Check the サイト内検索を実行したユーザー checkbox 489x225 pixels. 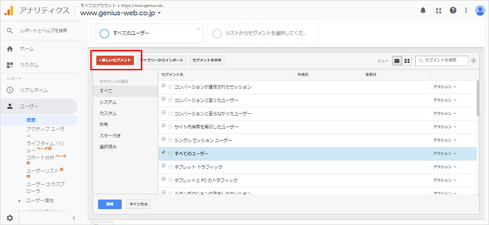(163, 125)
